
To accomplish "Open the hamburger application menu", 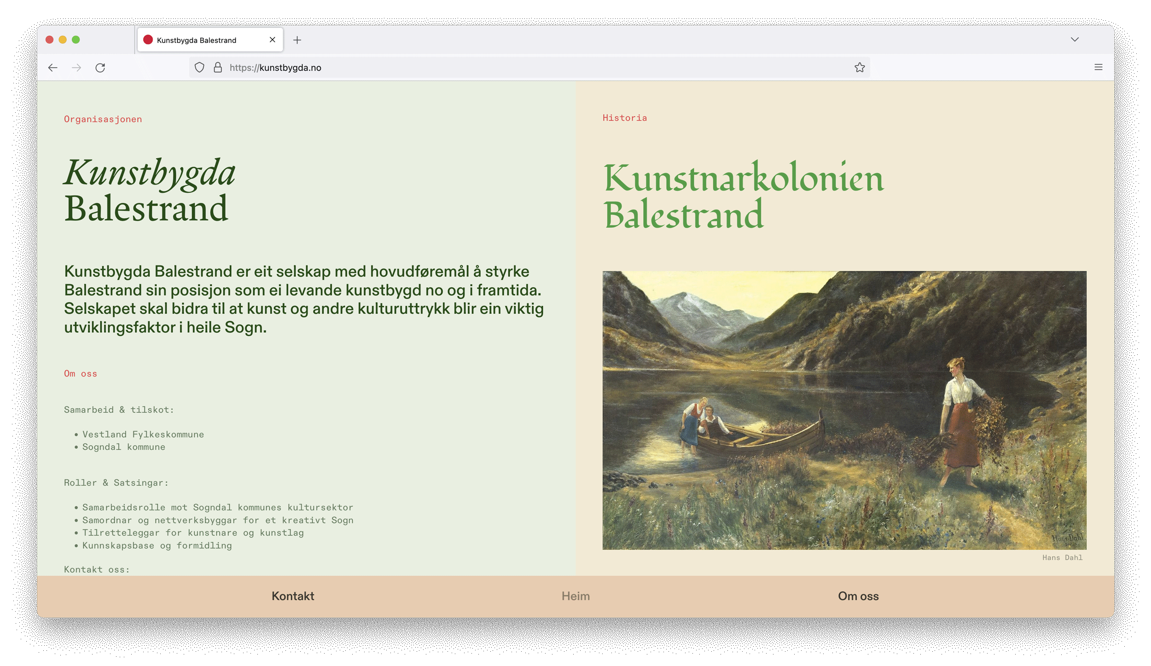I will [1098, 67].
